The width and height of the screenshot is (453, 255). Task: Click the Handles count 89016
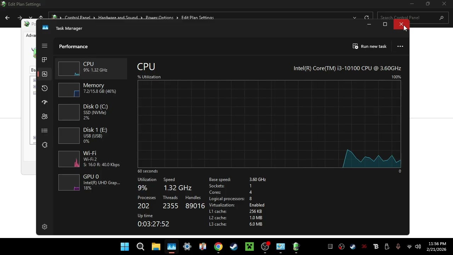pos(195,206)
